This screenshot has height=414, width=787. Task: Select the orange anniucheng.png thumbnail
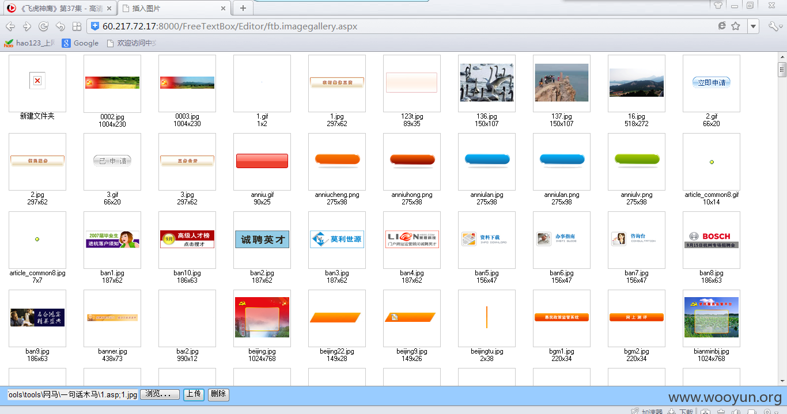point(337,161)
